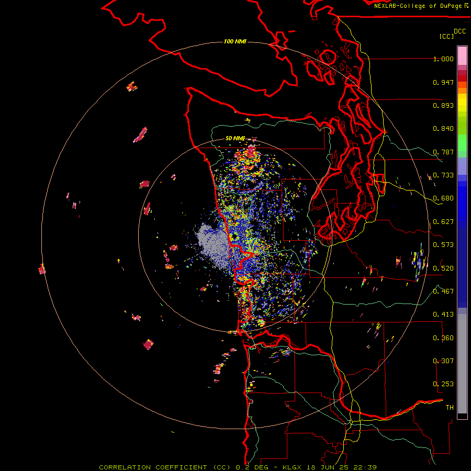This screenshot has width=471, height=471.
Task: Click the CORRELATION COEFFICIENT (CC) caption text
Action: (x=165, y=467)
